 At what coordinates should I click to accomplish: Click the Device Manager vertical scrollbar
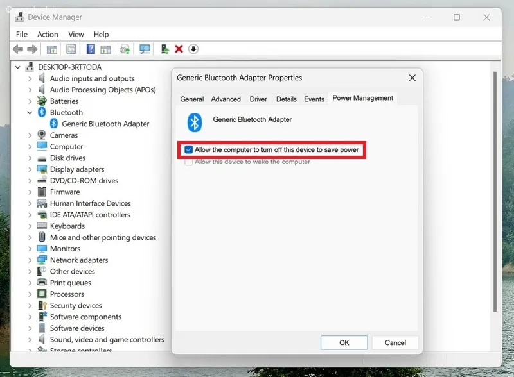[495, 192]
